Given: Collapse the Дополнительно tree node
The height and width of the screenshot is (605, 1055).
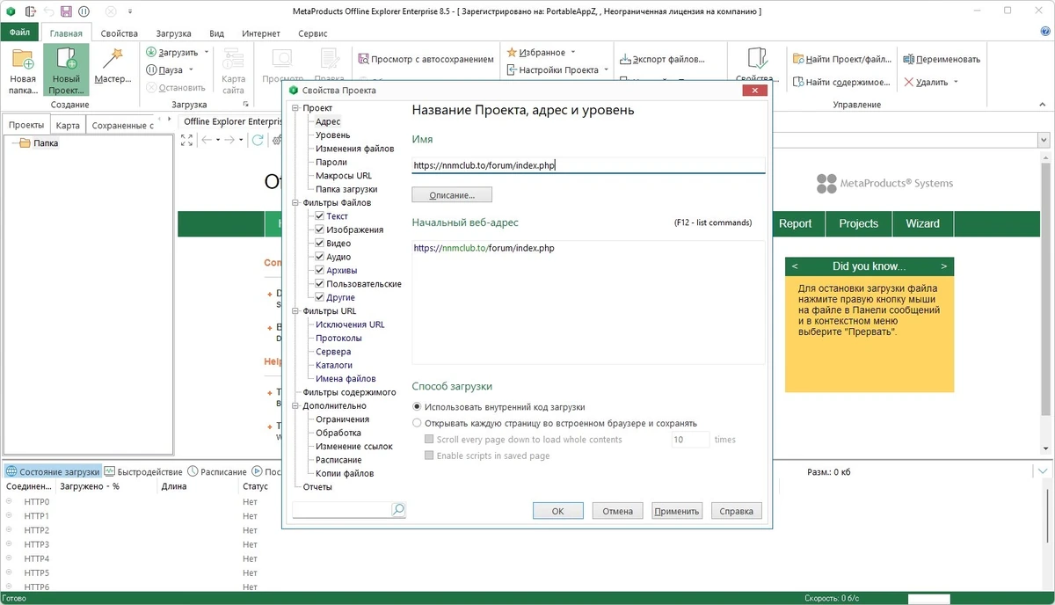Looking at the screenshot, I should (295, 406).
